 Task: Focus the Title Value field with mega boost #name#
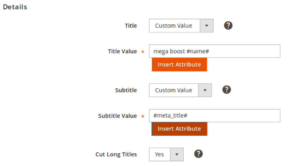[x=215, y=51]
